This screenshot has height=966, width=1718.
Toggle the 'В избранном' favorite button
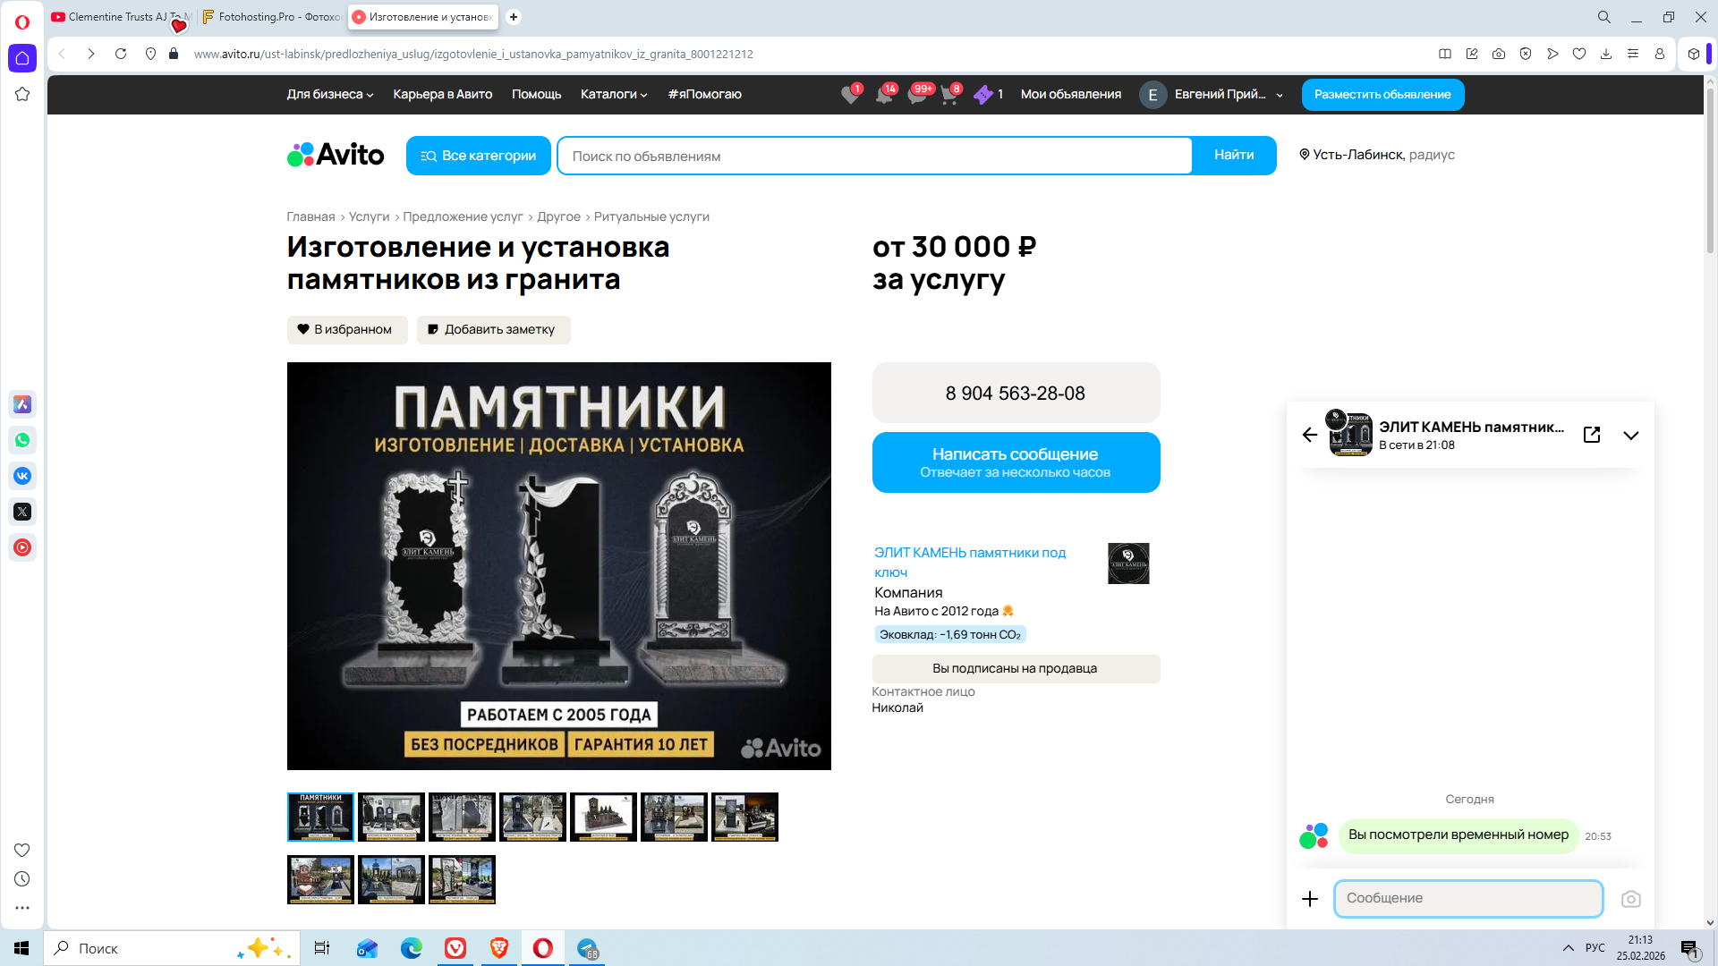[x=346, y=329]
